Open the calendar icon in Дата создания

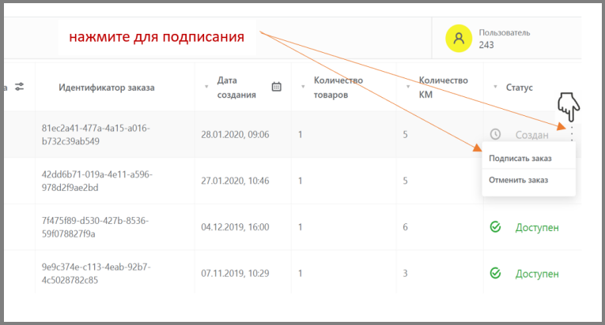(276, 87)
